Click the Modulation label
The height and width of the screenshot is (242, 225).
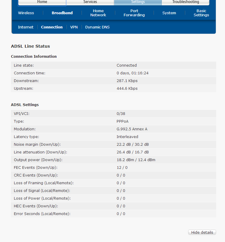pos(25,129)
